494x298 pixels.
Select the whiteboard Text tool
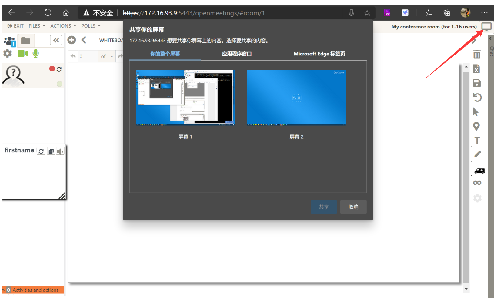tap(477, 141)
